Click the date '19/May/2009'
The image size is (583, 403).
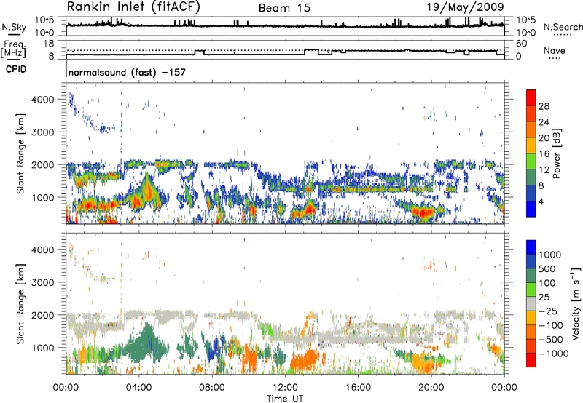[x=465, y=7]
